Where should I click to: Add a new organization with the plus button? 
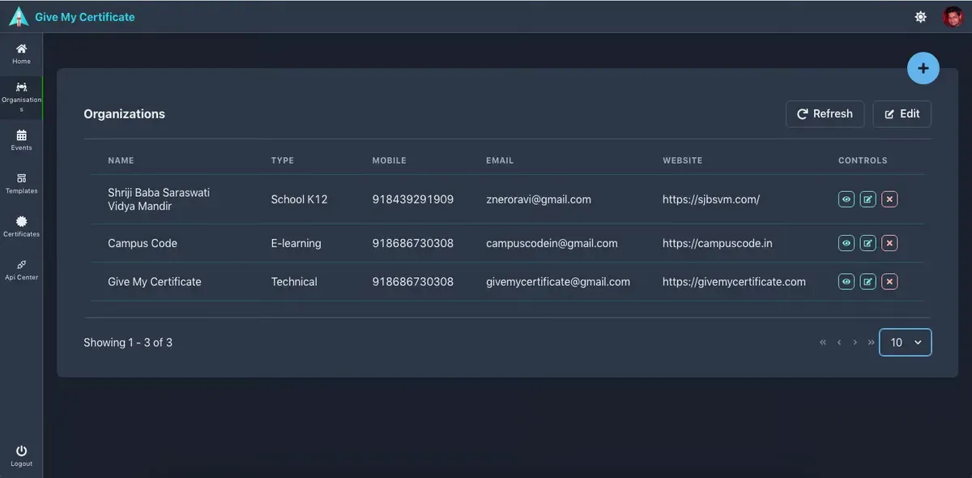coord(923,69)
